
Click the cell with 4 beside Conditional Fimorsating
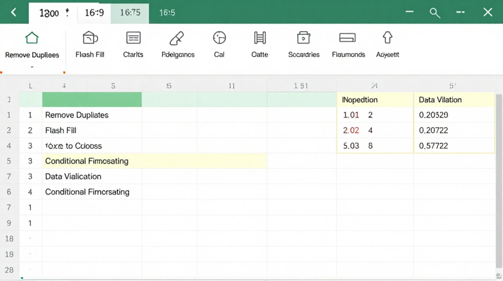click(x=30, y=192)
